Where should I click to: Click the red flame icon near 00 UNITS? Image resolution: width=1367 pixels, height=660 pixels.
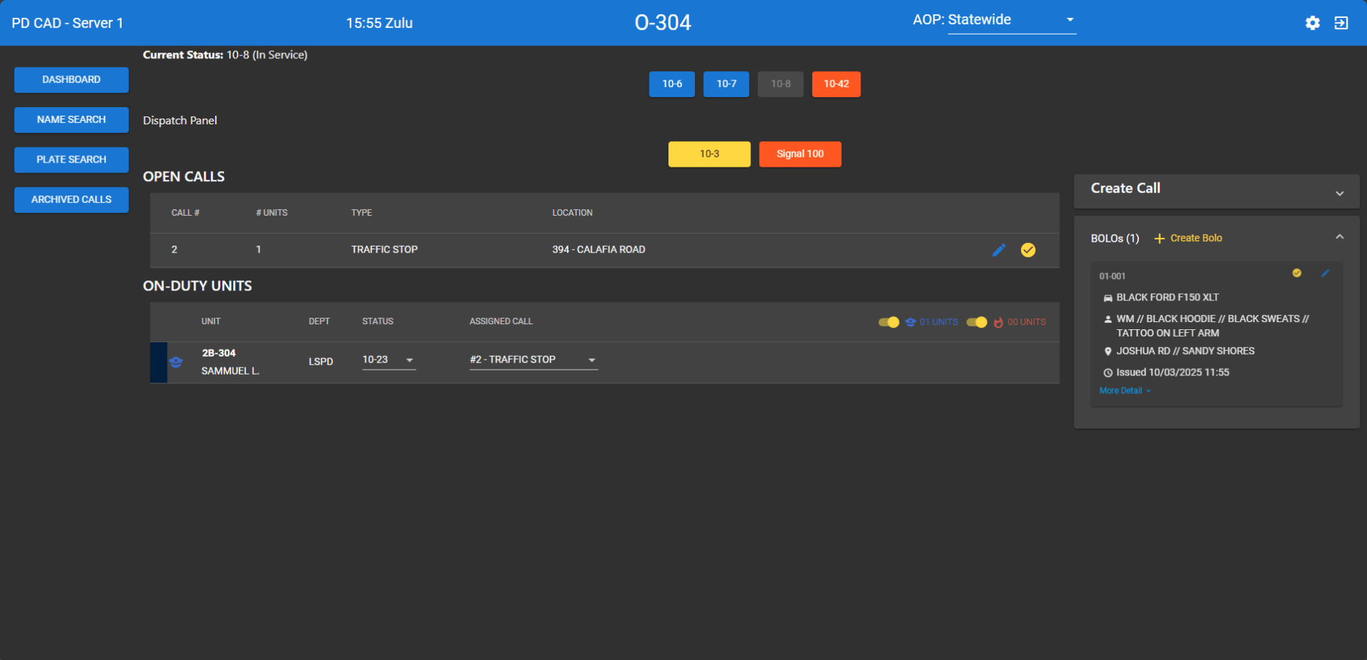pyautogui.click(x=999, y=321)
